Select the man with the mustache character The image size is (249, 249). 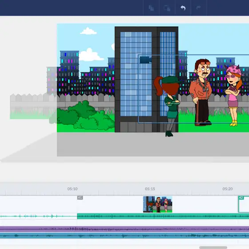coord(201,92)
